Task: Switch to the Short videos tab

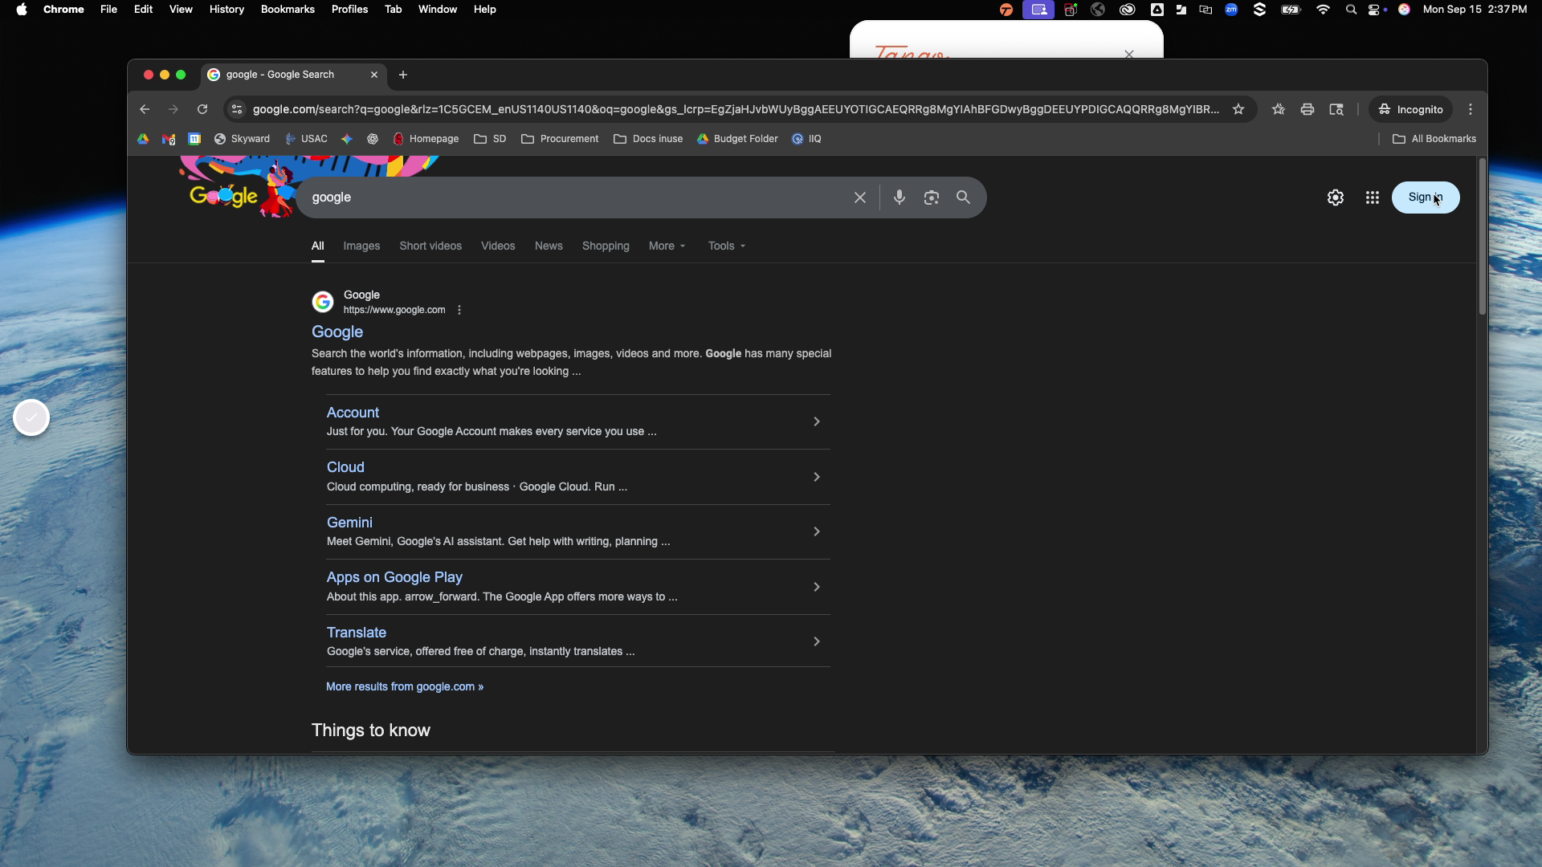Action: [430, 246]
